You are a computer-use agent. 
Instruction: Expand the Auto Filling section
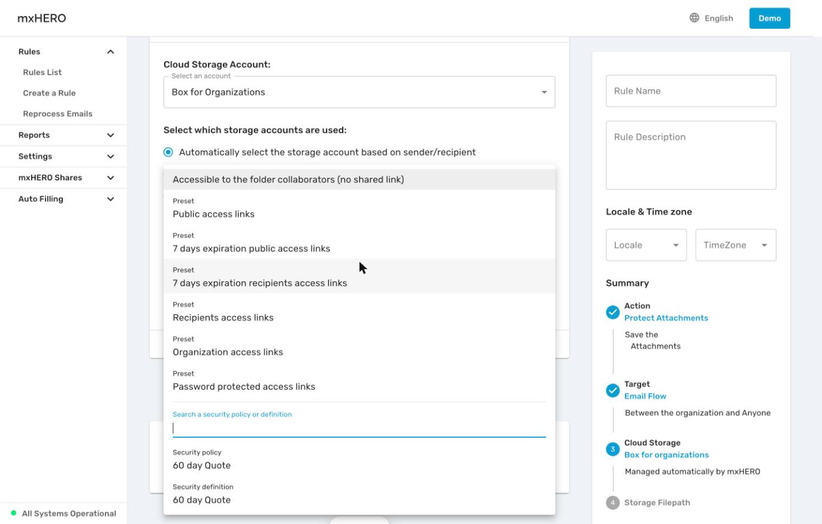pos(110,199)
